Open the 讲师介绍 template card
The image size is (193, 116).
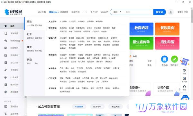coord(166,89)
